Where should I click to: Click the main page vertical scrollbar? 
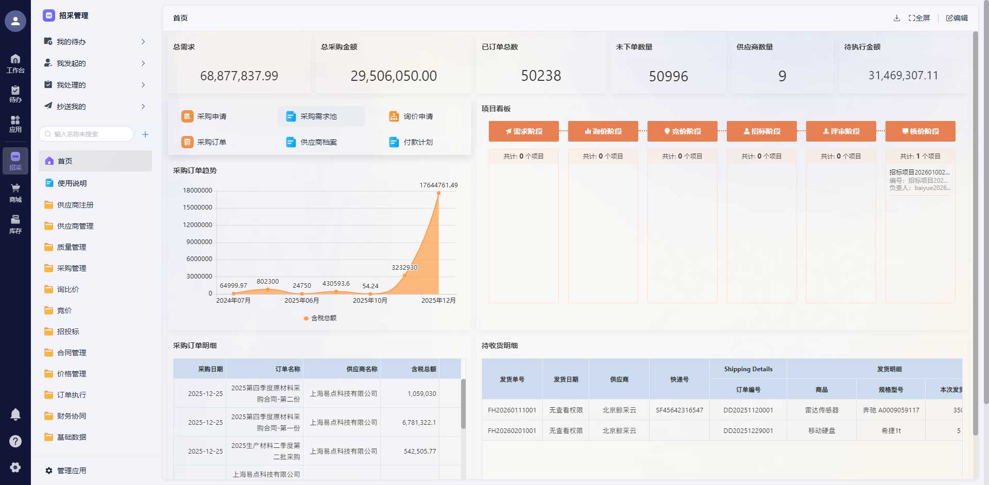(975, 234)
